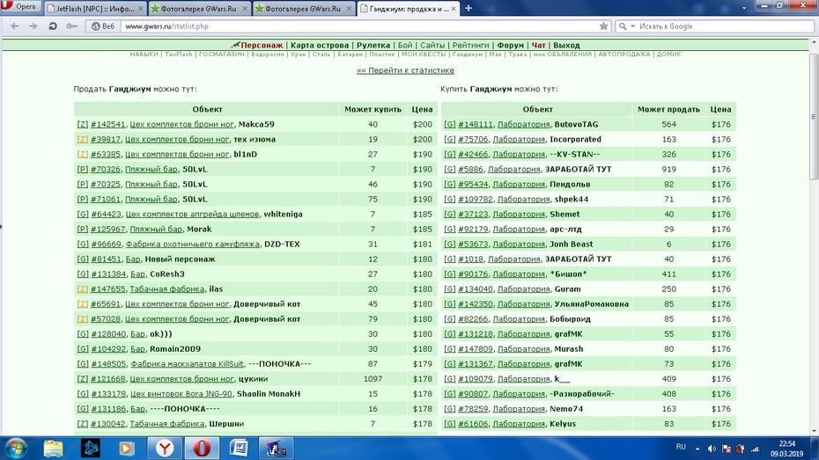Screen dimensions: 819x460
Task: Open the ДОМИК submenu link
Action: click(x=668, y=55)
